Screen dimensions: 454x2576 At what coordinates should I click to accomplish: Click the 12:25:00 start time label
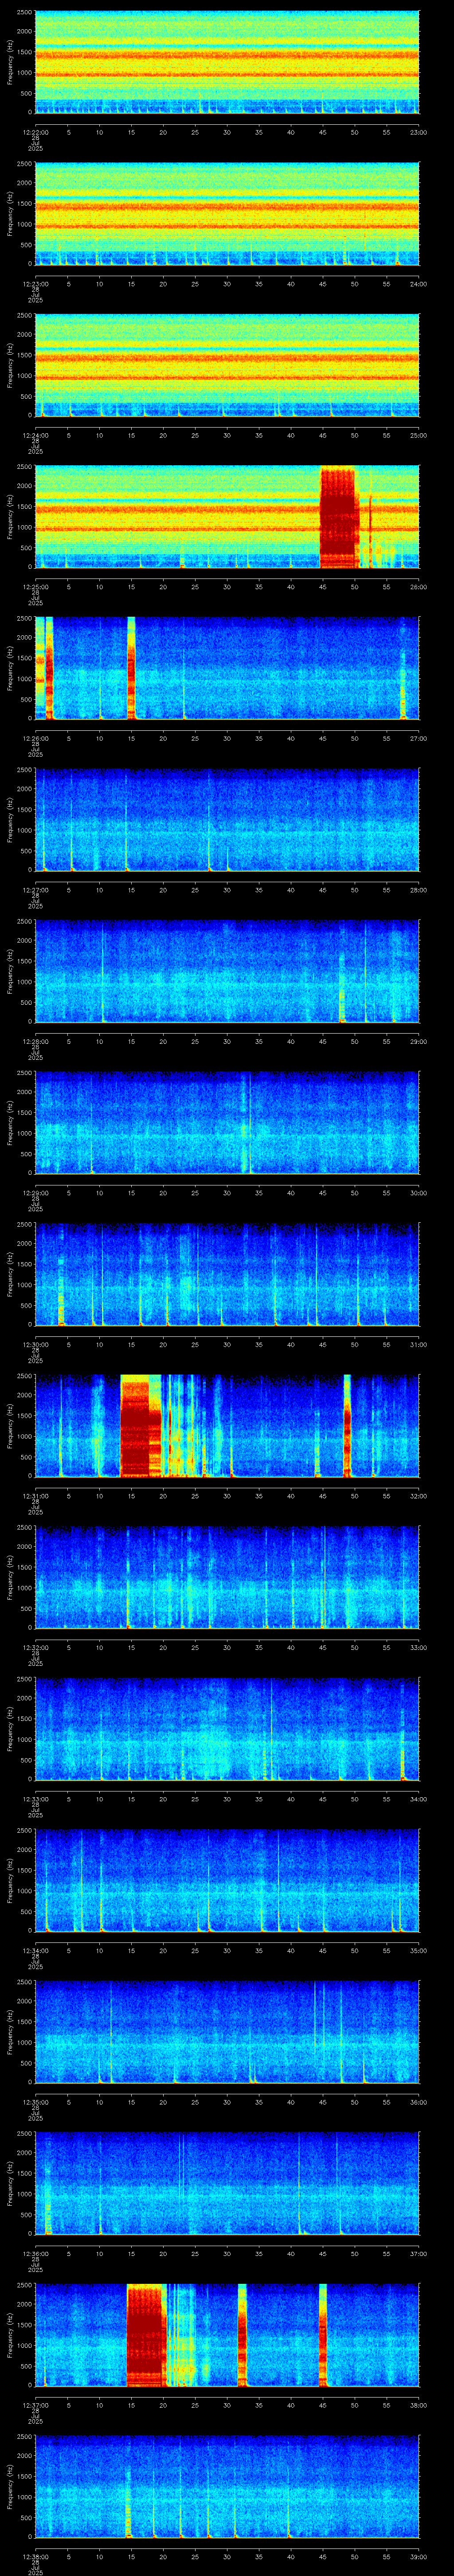[35, 587]
